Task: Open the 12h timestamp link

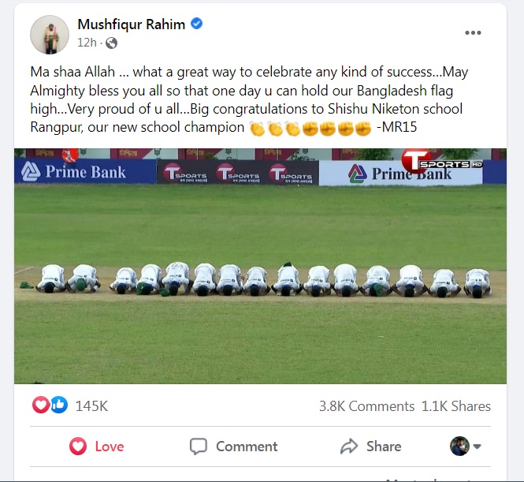Action: click(x=87, y=43)
